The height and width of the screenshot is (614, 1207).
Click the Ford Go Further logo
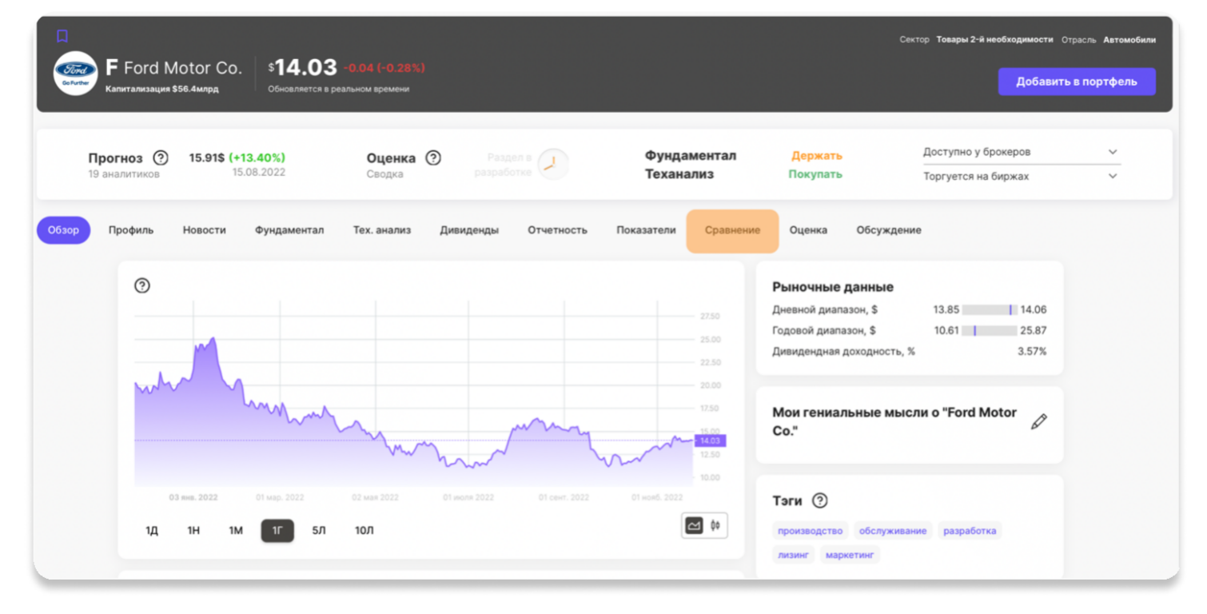tap(75, 74)
